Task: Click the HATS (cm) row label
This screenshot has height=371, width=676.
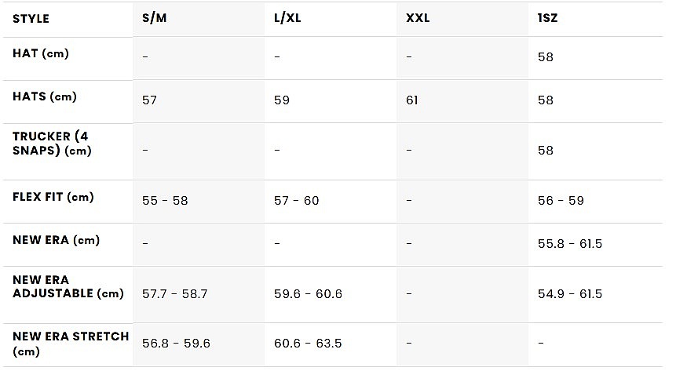Action: [x=45, y=96]
